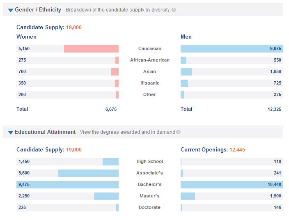Click the High School supply bar
This screenshot has height=220, width=289.
click(x=110, y=161)
